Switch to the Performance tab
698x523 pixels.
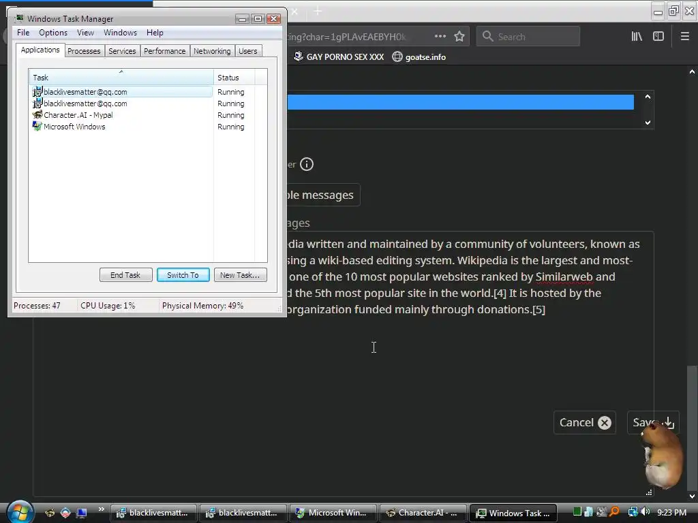pos(165,51)
